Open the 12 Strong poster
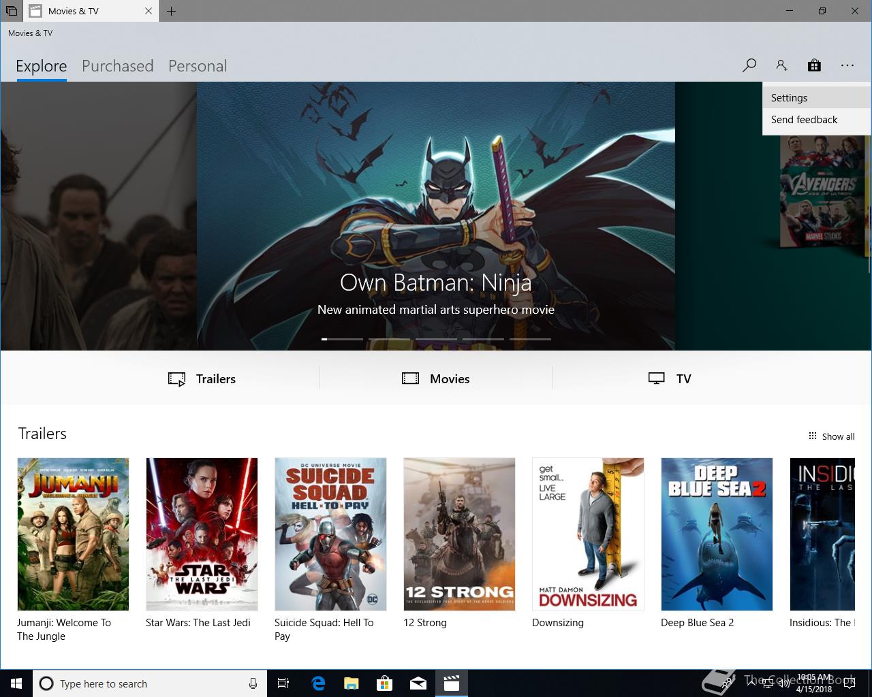This screenshot has width=872, height=697. (x=459, y=534)
